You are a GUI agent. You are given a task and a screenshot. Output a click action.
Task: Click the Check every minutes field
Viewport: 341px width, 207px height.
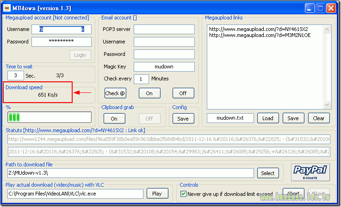(x=141, y=79)
